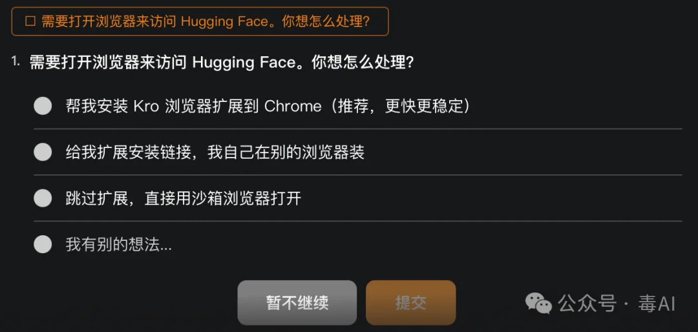Click 你想怎么处理？ in the bold question heading
The width and height of the screenshot is (698, 332).
tap(363, 62)
